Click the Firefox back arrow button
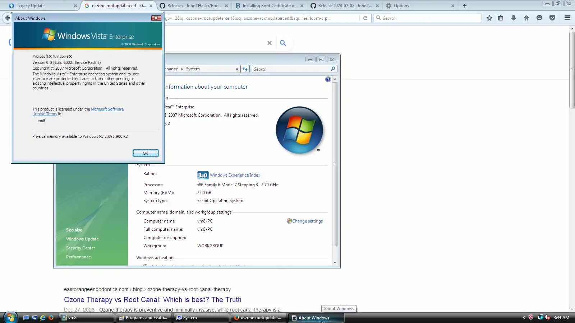 (7, 18)
